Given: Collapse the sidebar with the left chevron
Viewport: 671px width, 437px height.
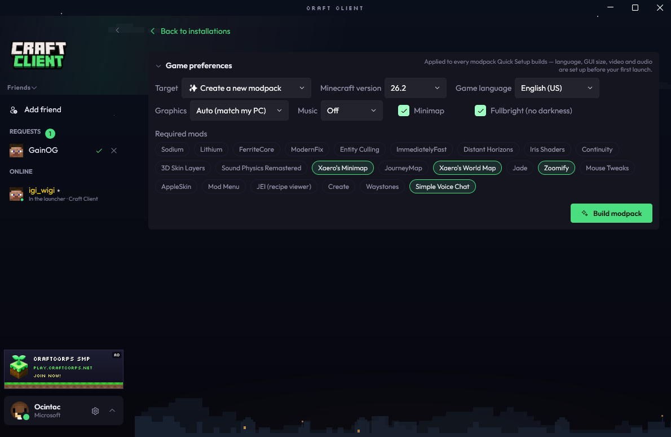Looking at the screenshot, I should click(x=117, y=30).
